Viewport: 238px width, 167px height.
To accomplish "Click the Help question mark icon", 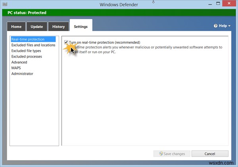I will tap(215, 26).
